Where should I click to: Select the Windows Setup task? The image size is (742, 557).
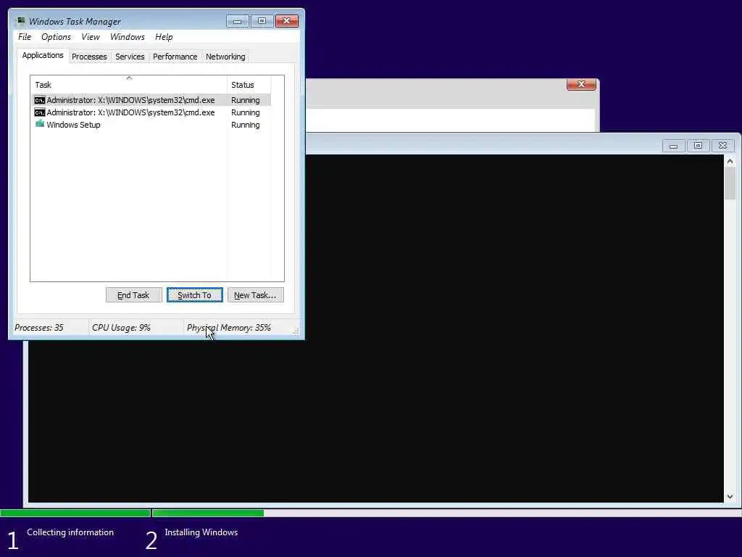point(151,125)
